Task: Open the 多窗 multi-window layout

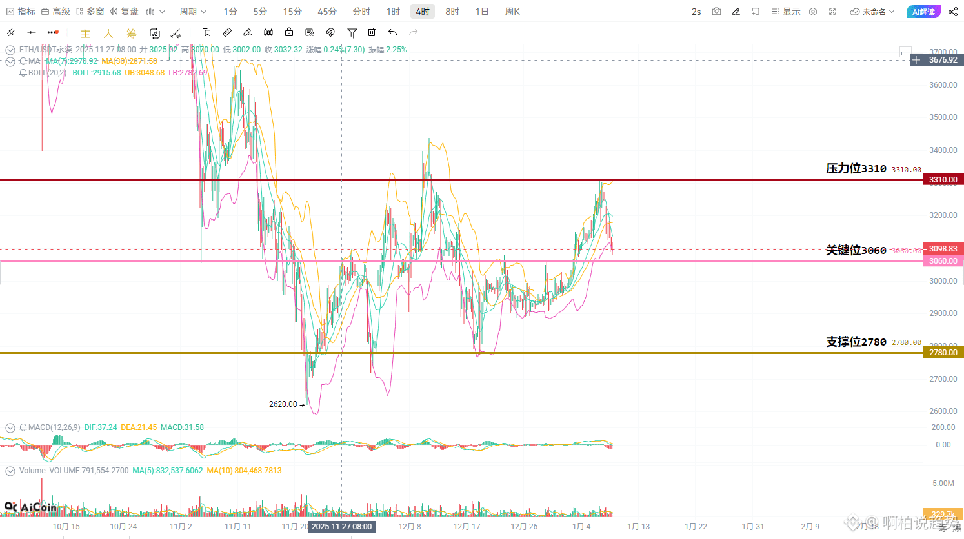Action: click(x=90, y=12)
